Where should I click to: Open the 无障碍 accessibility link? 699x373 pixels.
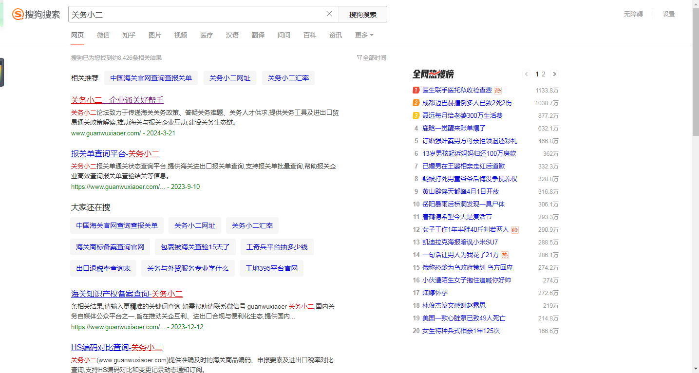tap(633, 14)
